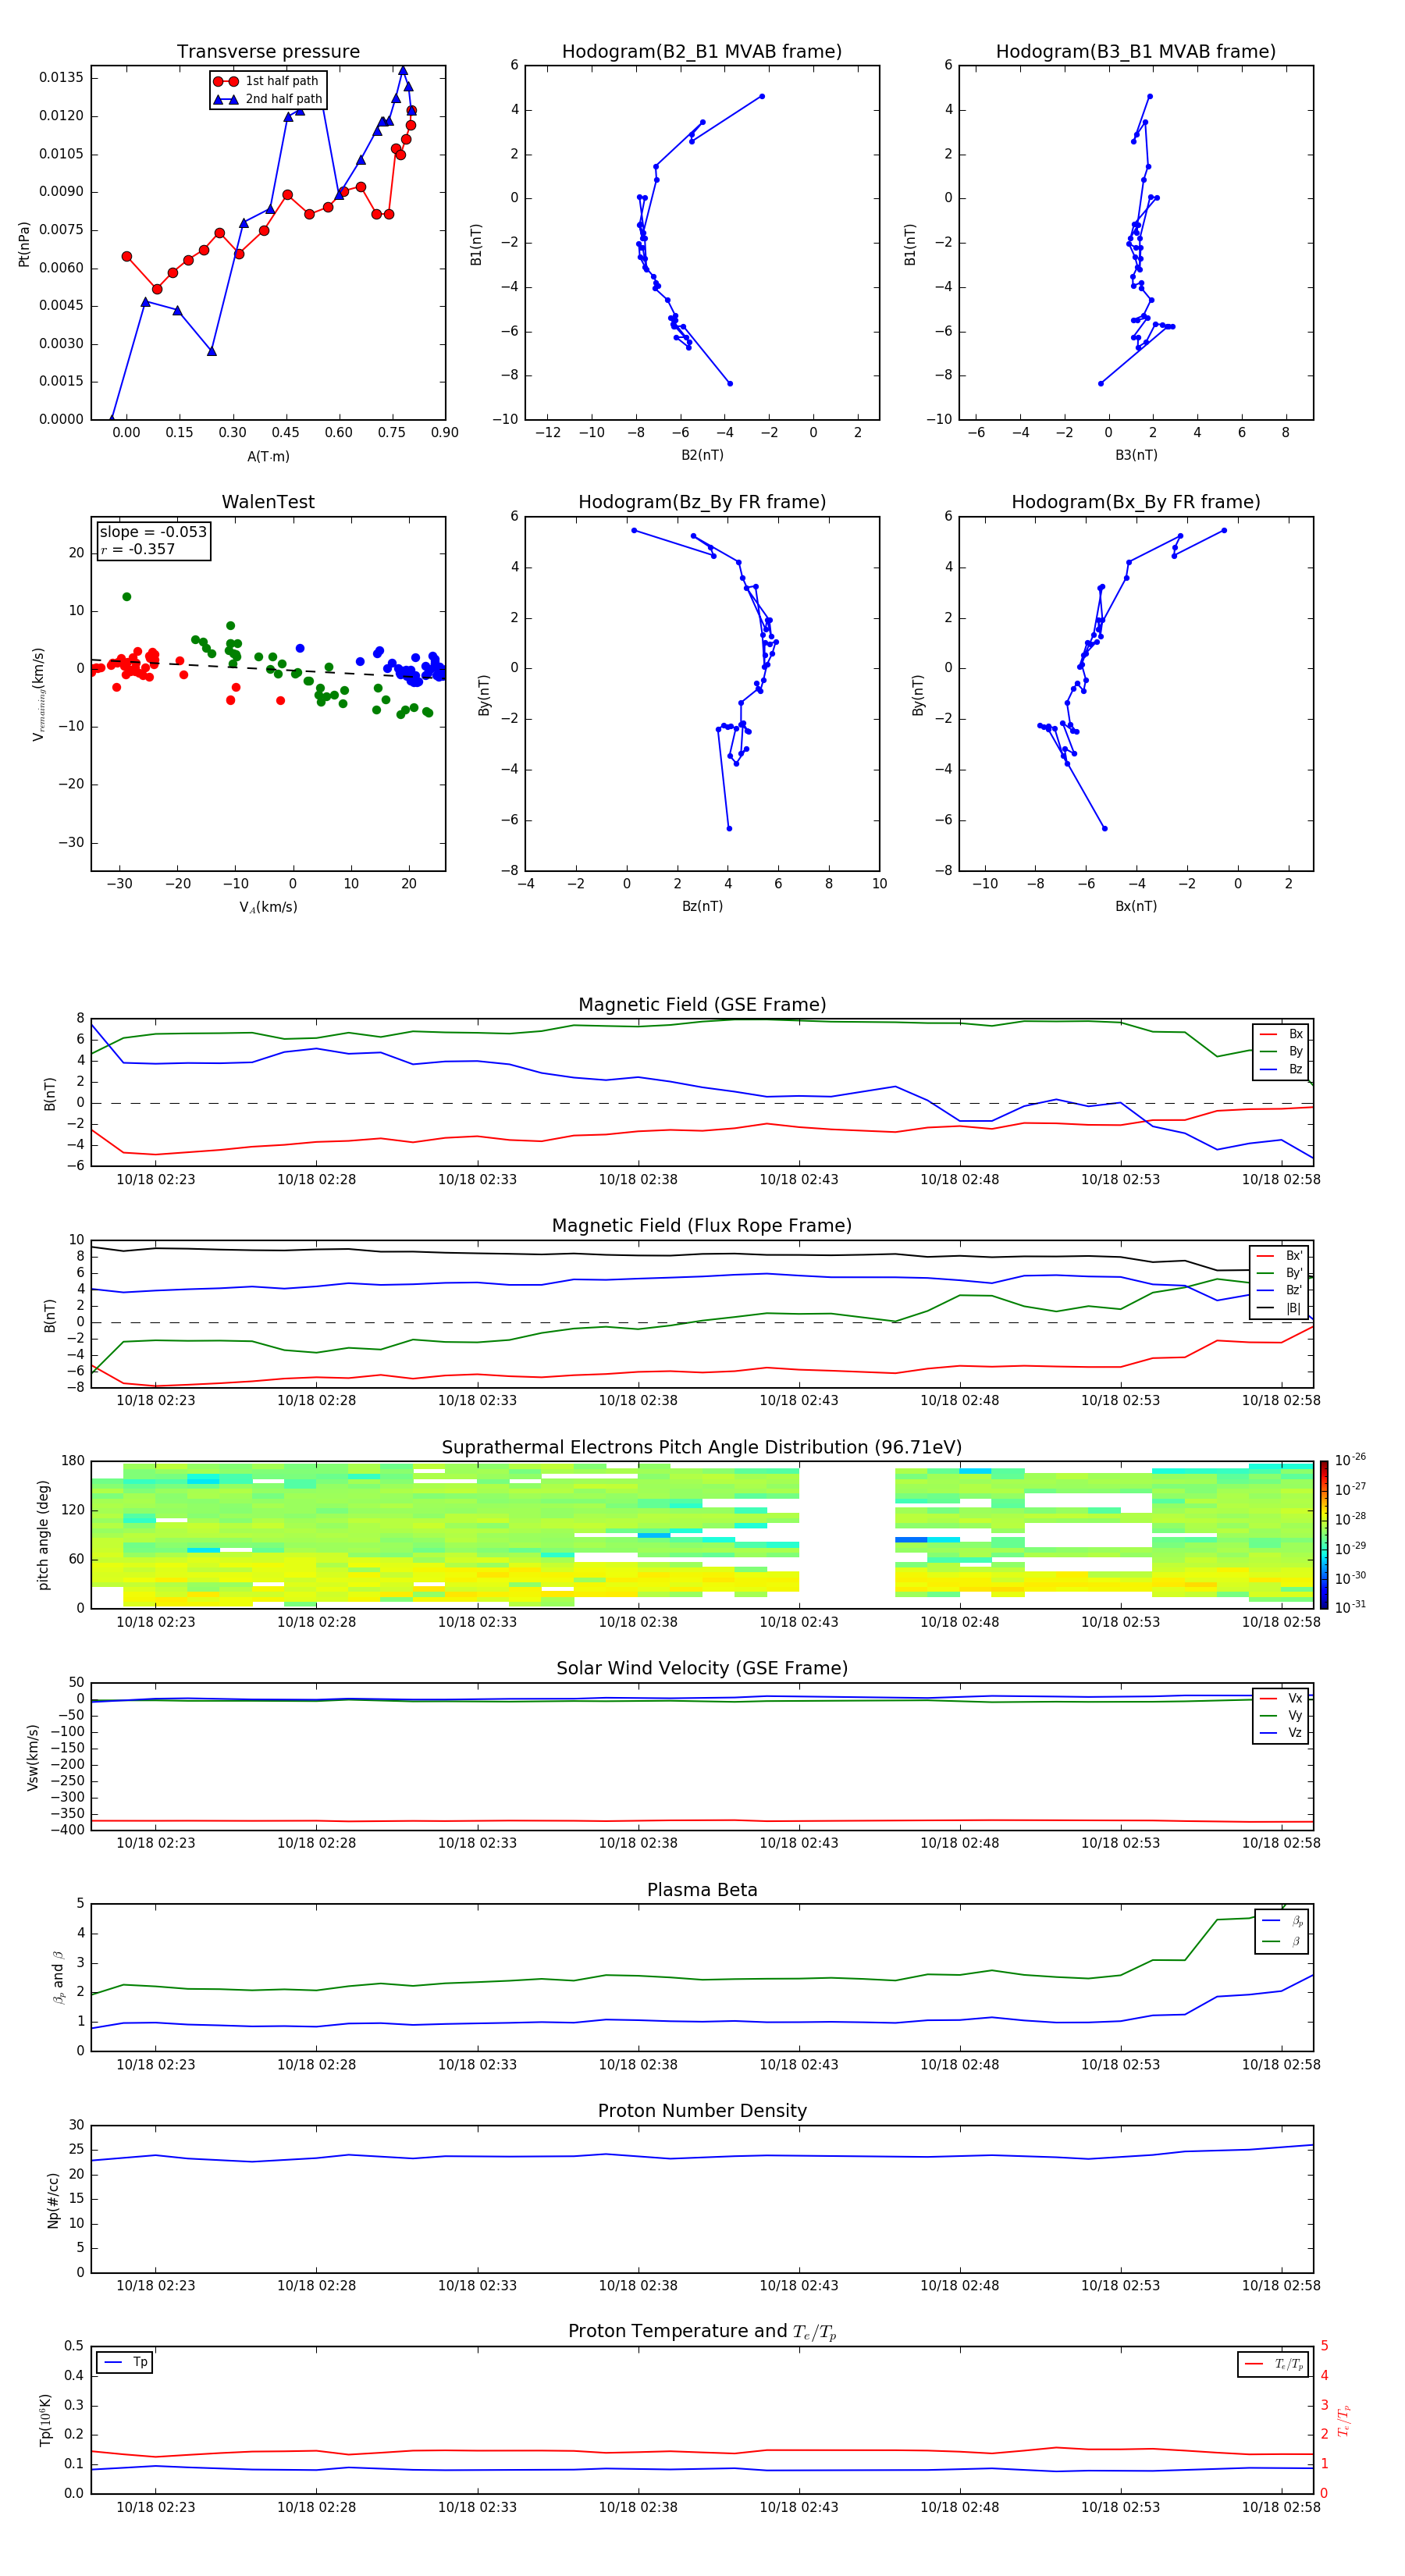Image resolution: width=1405 pixels, height=2576 pixels.
Task: Click the '10^-31' colorbar label
Action: tap(1350, 1607)
